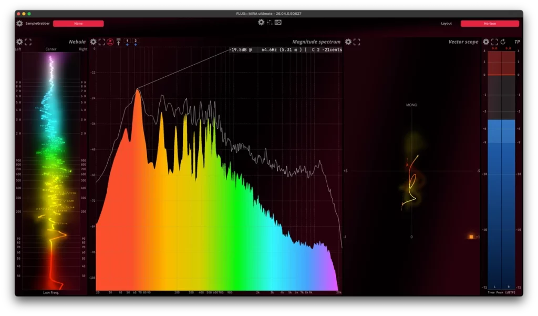Toggle the red play/live capture button

[110, 42]
